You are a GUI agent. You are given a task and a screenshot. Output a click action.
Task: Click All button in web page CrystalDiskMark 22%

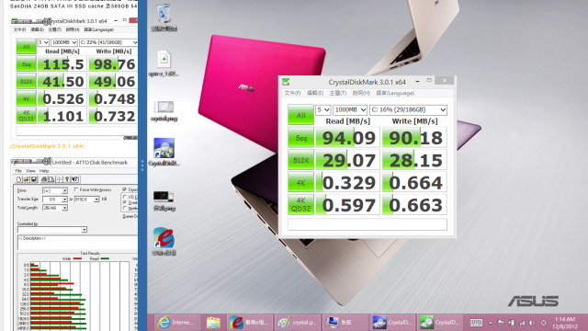(x=26, y=47)
